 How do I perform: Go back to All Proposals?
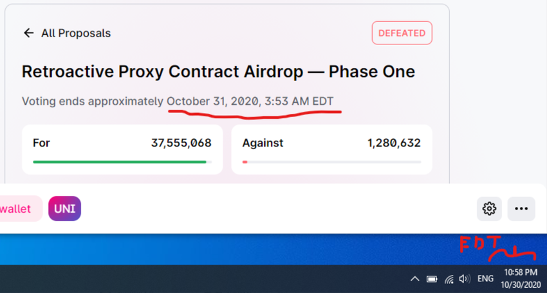(x=75, y=33)
